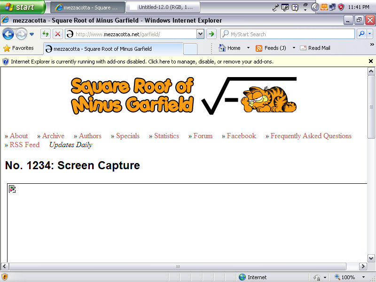Click the status bar protected mode icon
The image size is (376, 282).
pyautogui.click(x=317, y=277)
